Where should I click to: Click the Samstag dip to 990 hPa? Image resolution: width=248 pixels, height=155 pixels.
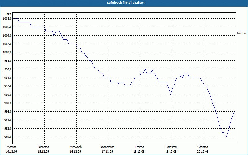(x=171, y=95)
